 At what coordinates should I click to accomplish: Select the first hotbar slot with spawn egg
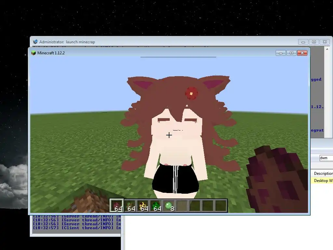tap(117, 206)
